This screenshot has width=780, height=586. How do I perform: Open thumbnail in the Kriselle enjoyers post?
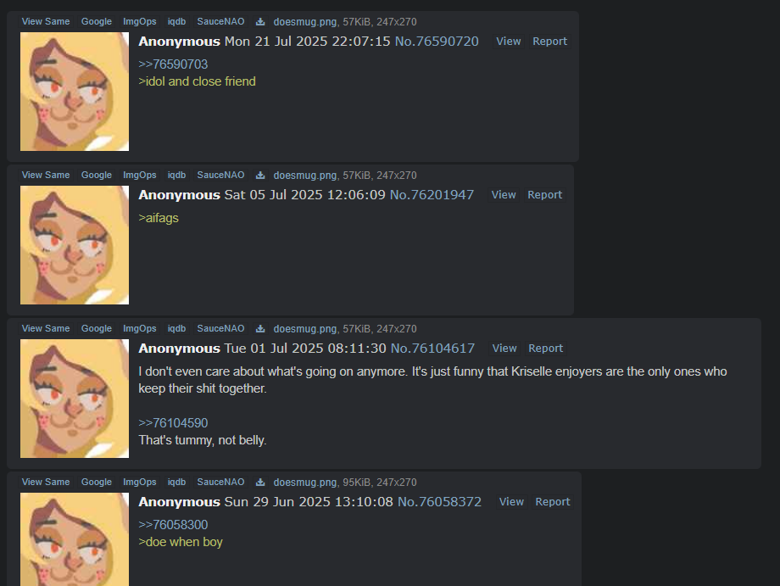point(75,399)
